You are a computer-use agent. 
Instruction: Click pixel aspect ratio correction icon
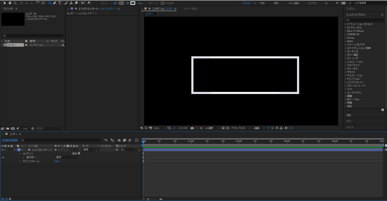tap(268, 128)
